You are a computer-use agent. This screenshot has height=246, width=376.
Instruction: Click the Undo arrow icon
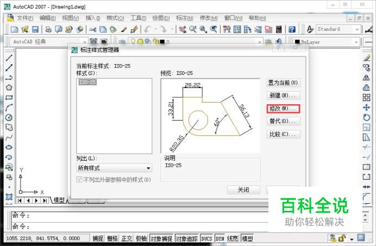click(x=147, y=29)
